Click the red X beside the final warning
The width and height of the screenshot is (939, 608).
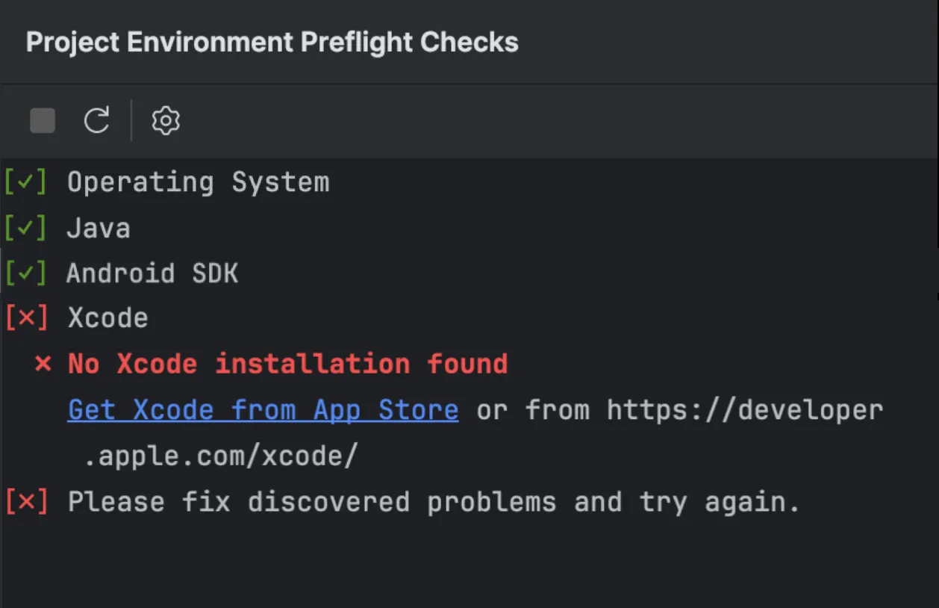(28, 500)
